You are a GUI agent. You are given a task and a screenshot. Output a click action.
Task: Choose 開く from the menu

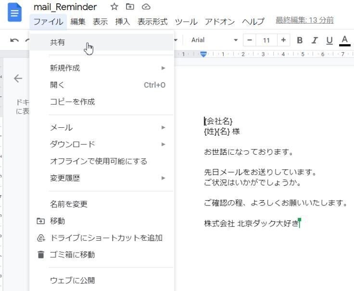101,85
